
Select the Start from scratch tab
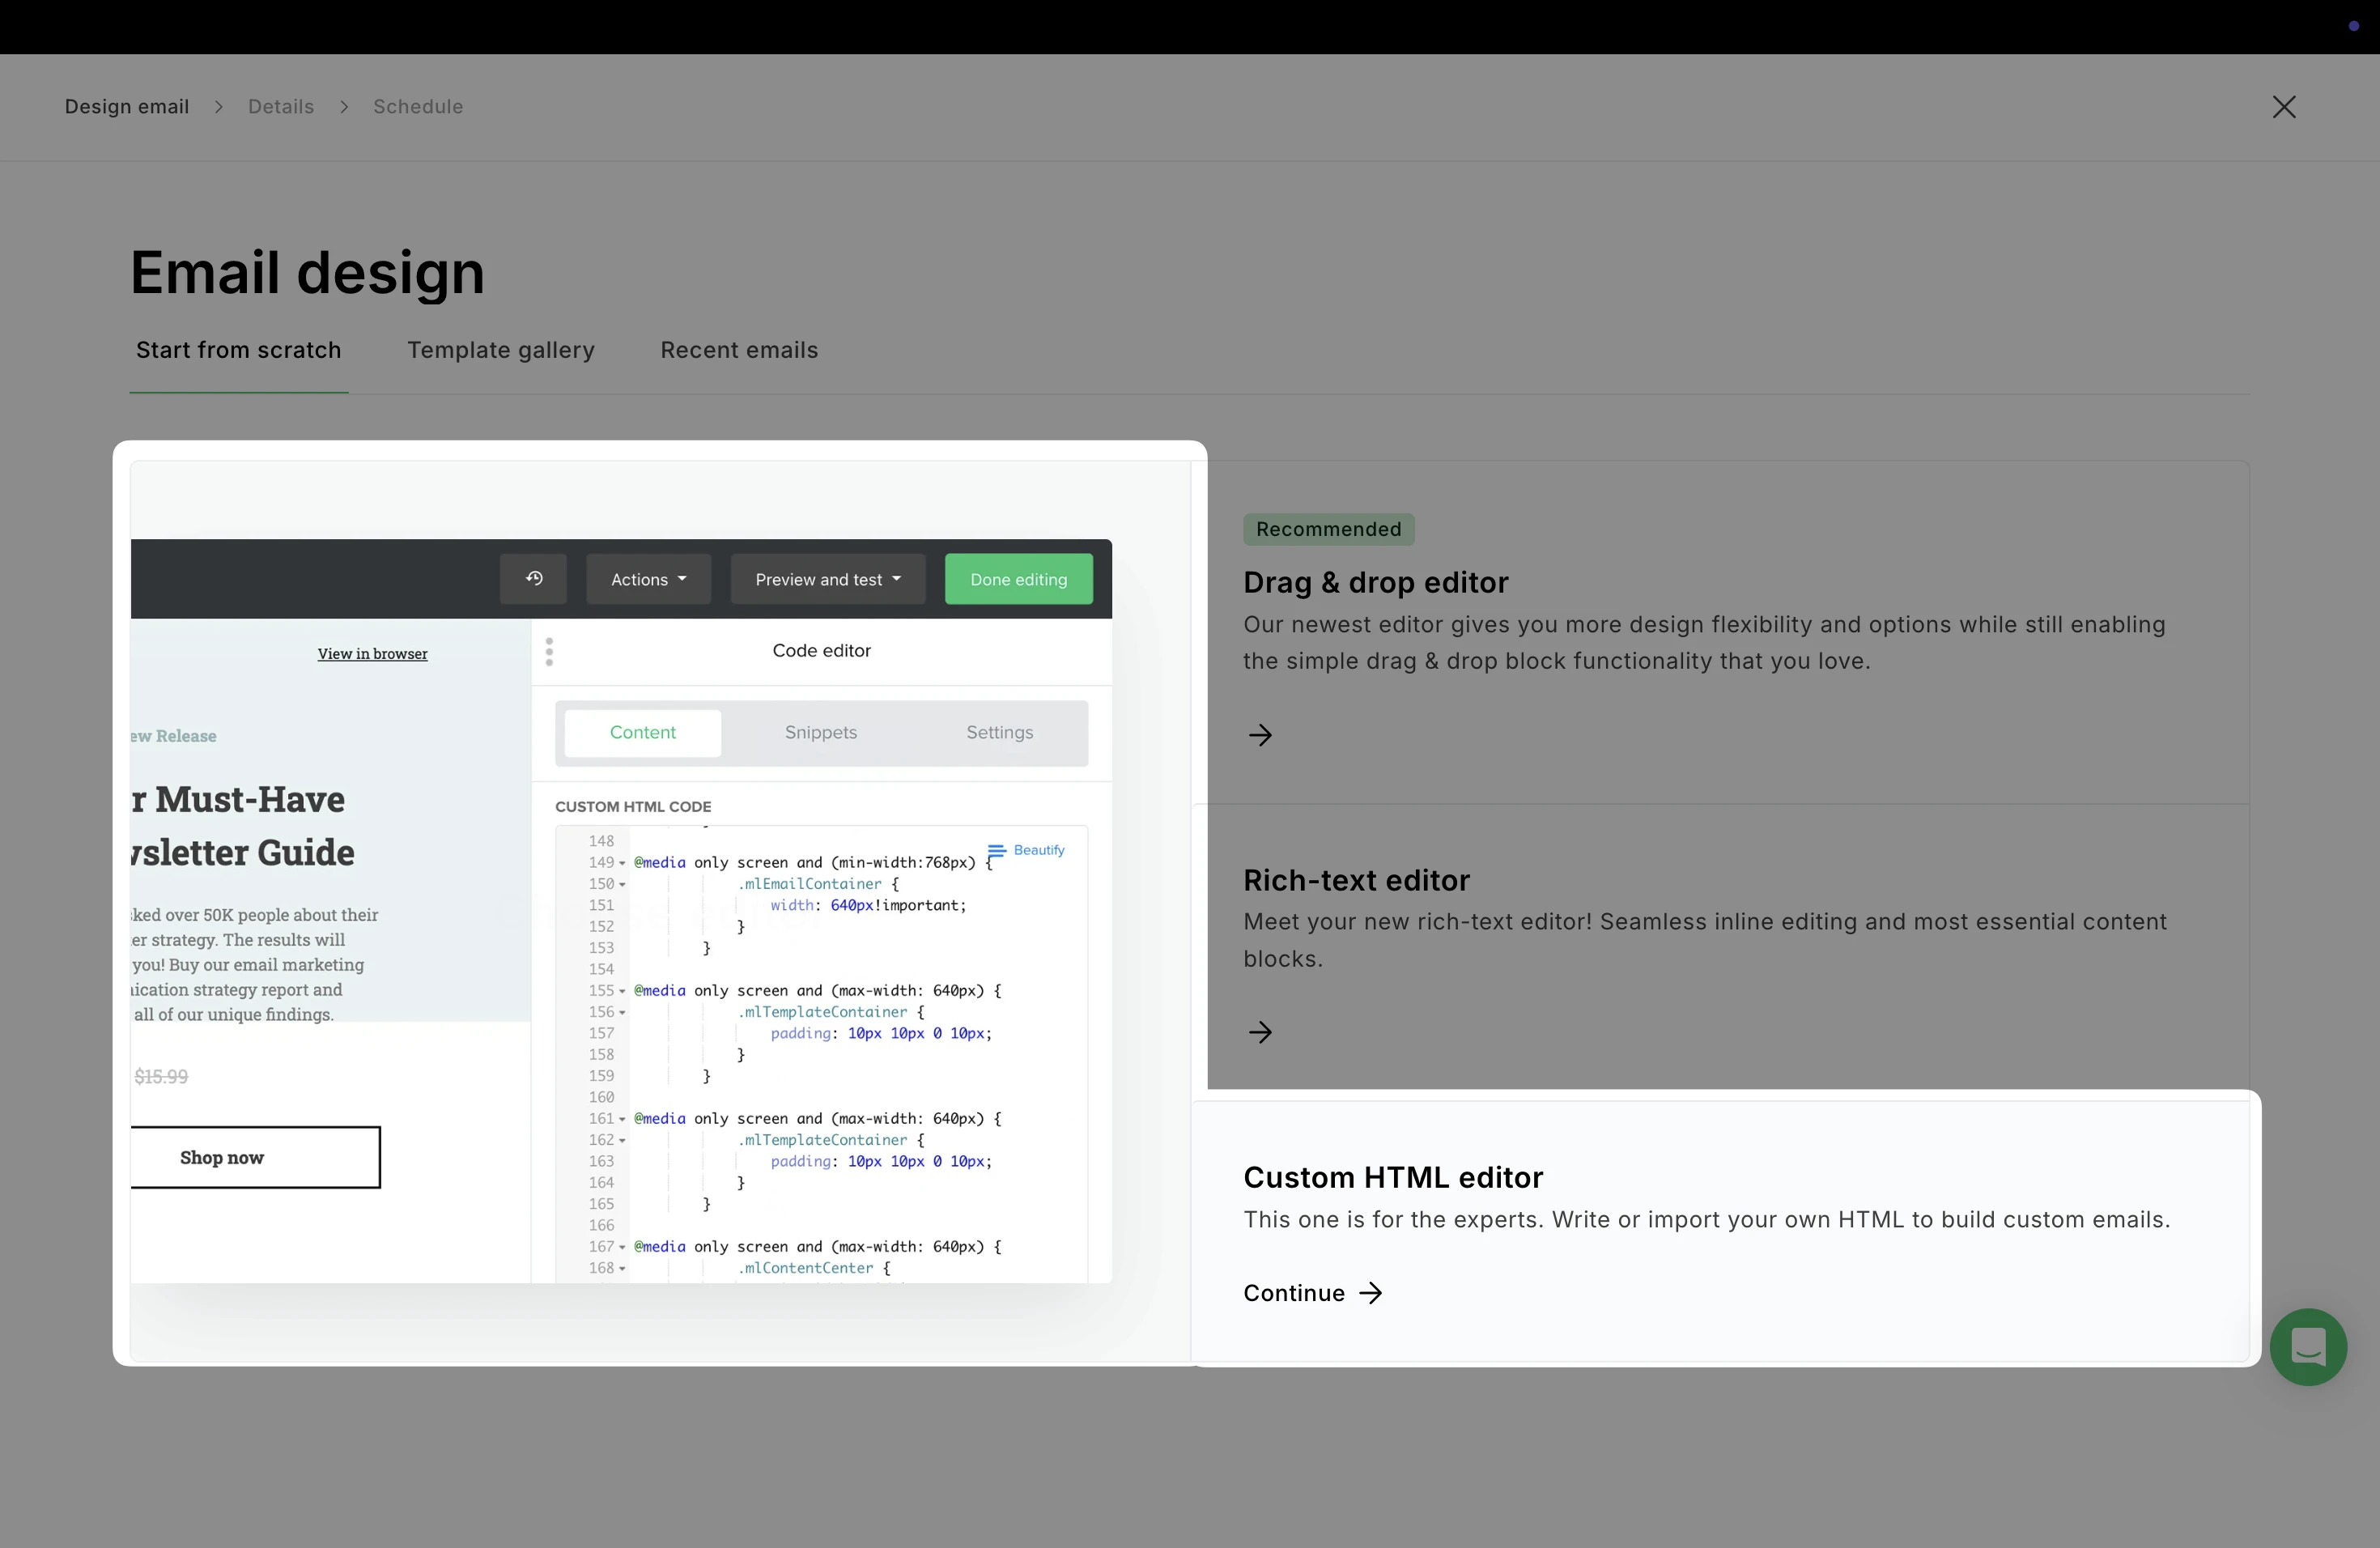click(x=238, y=350)
